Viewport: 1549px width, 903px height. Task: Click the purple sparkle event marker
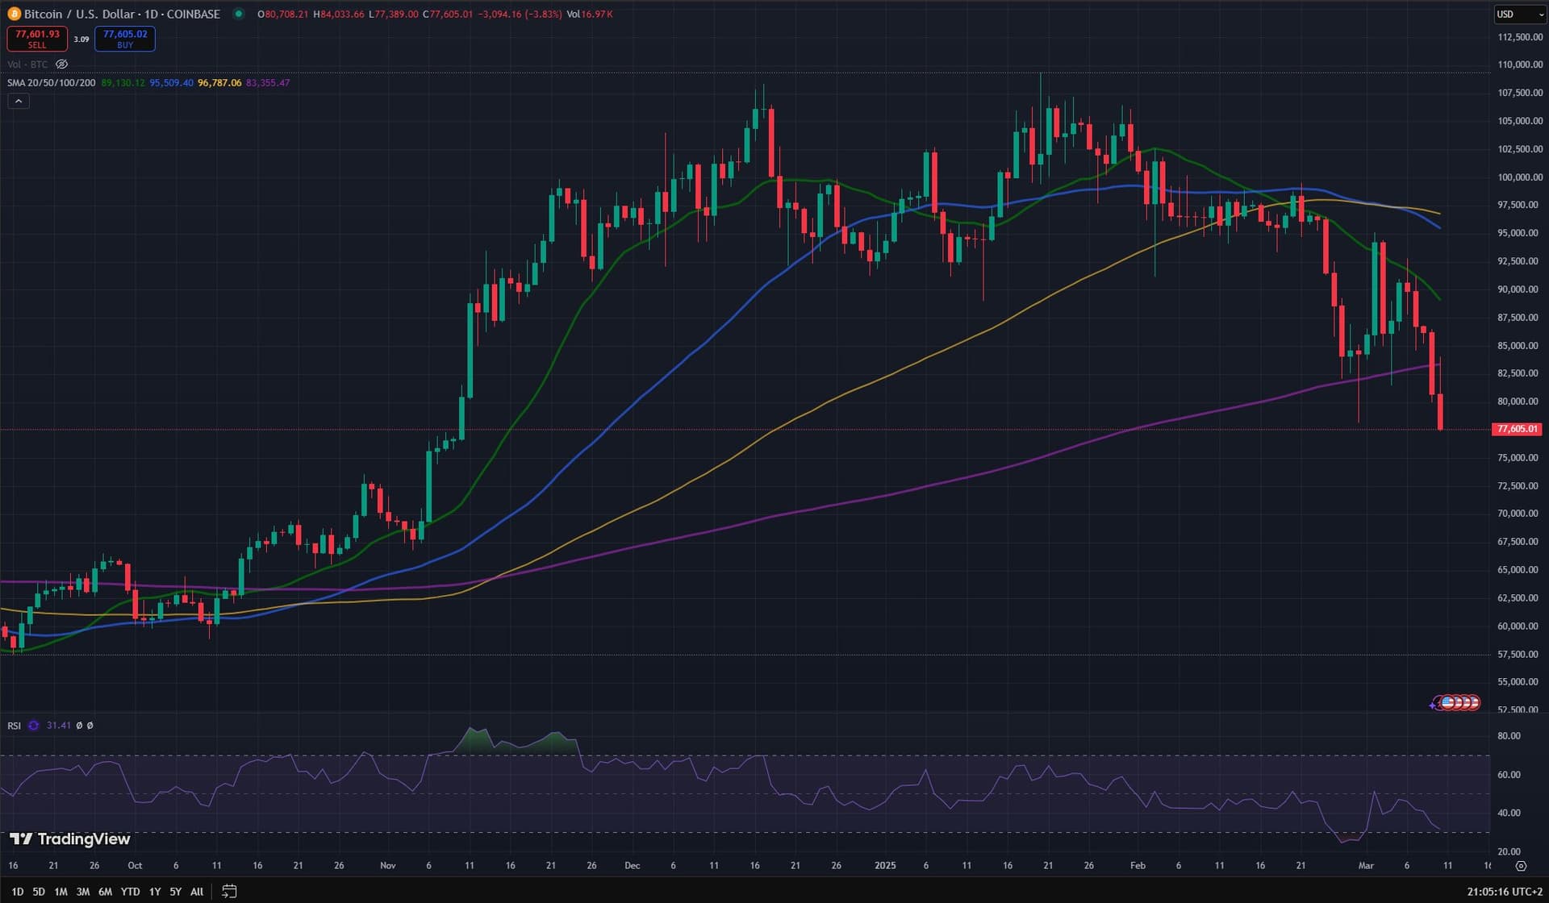1433,705
